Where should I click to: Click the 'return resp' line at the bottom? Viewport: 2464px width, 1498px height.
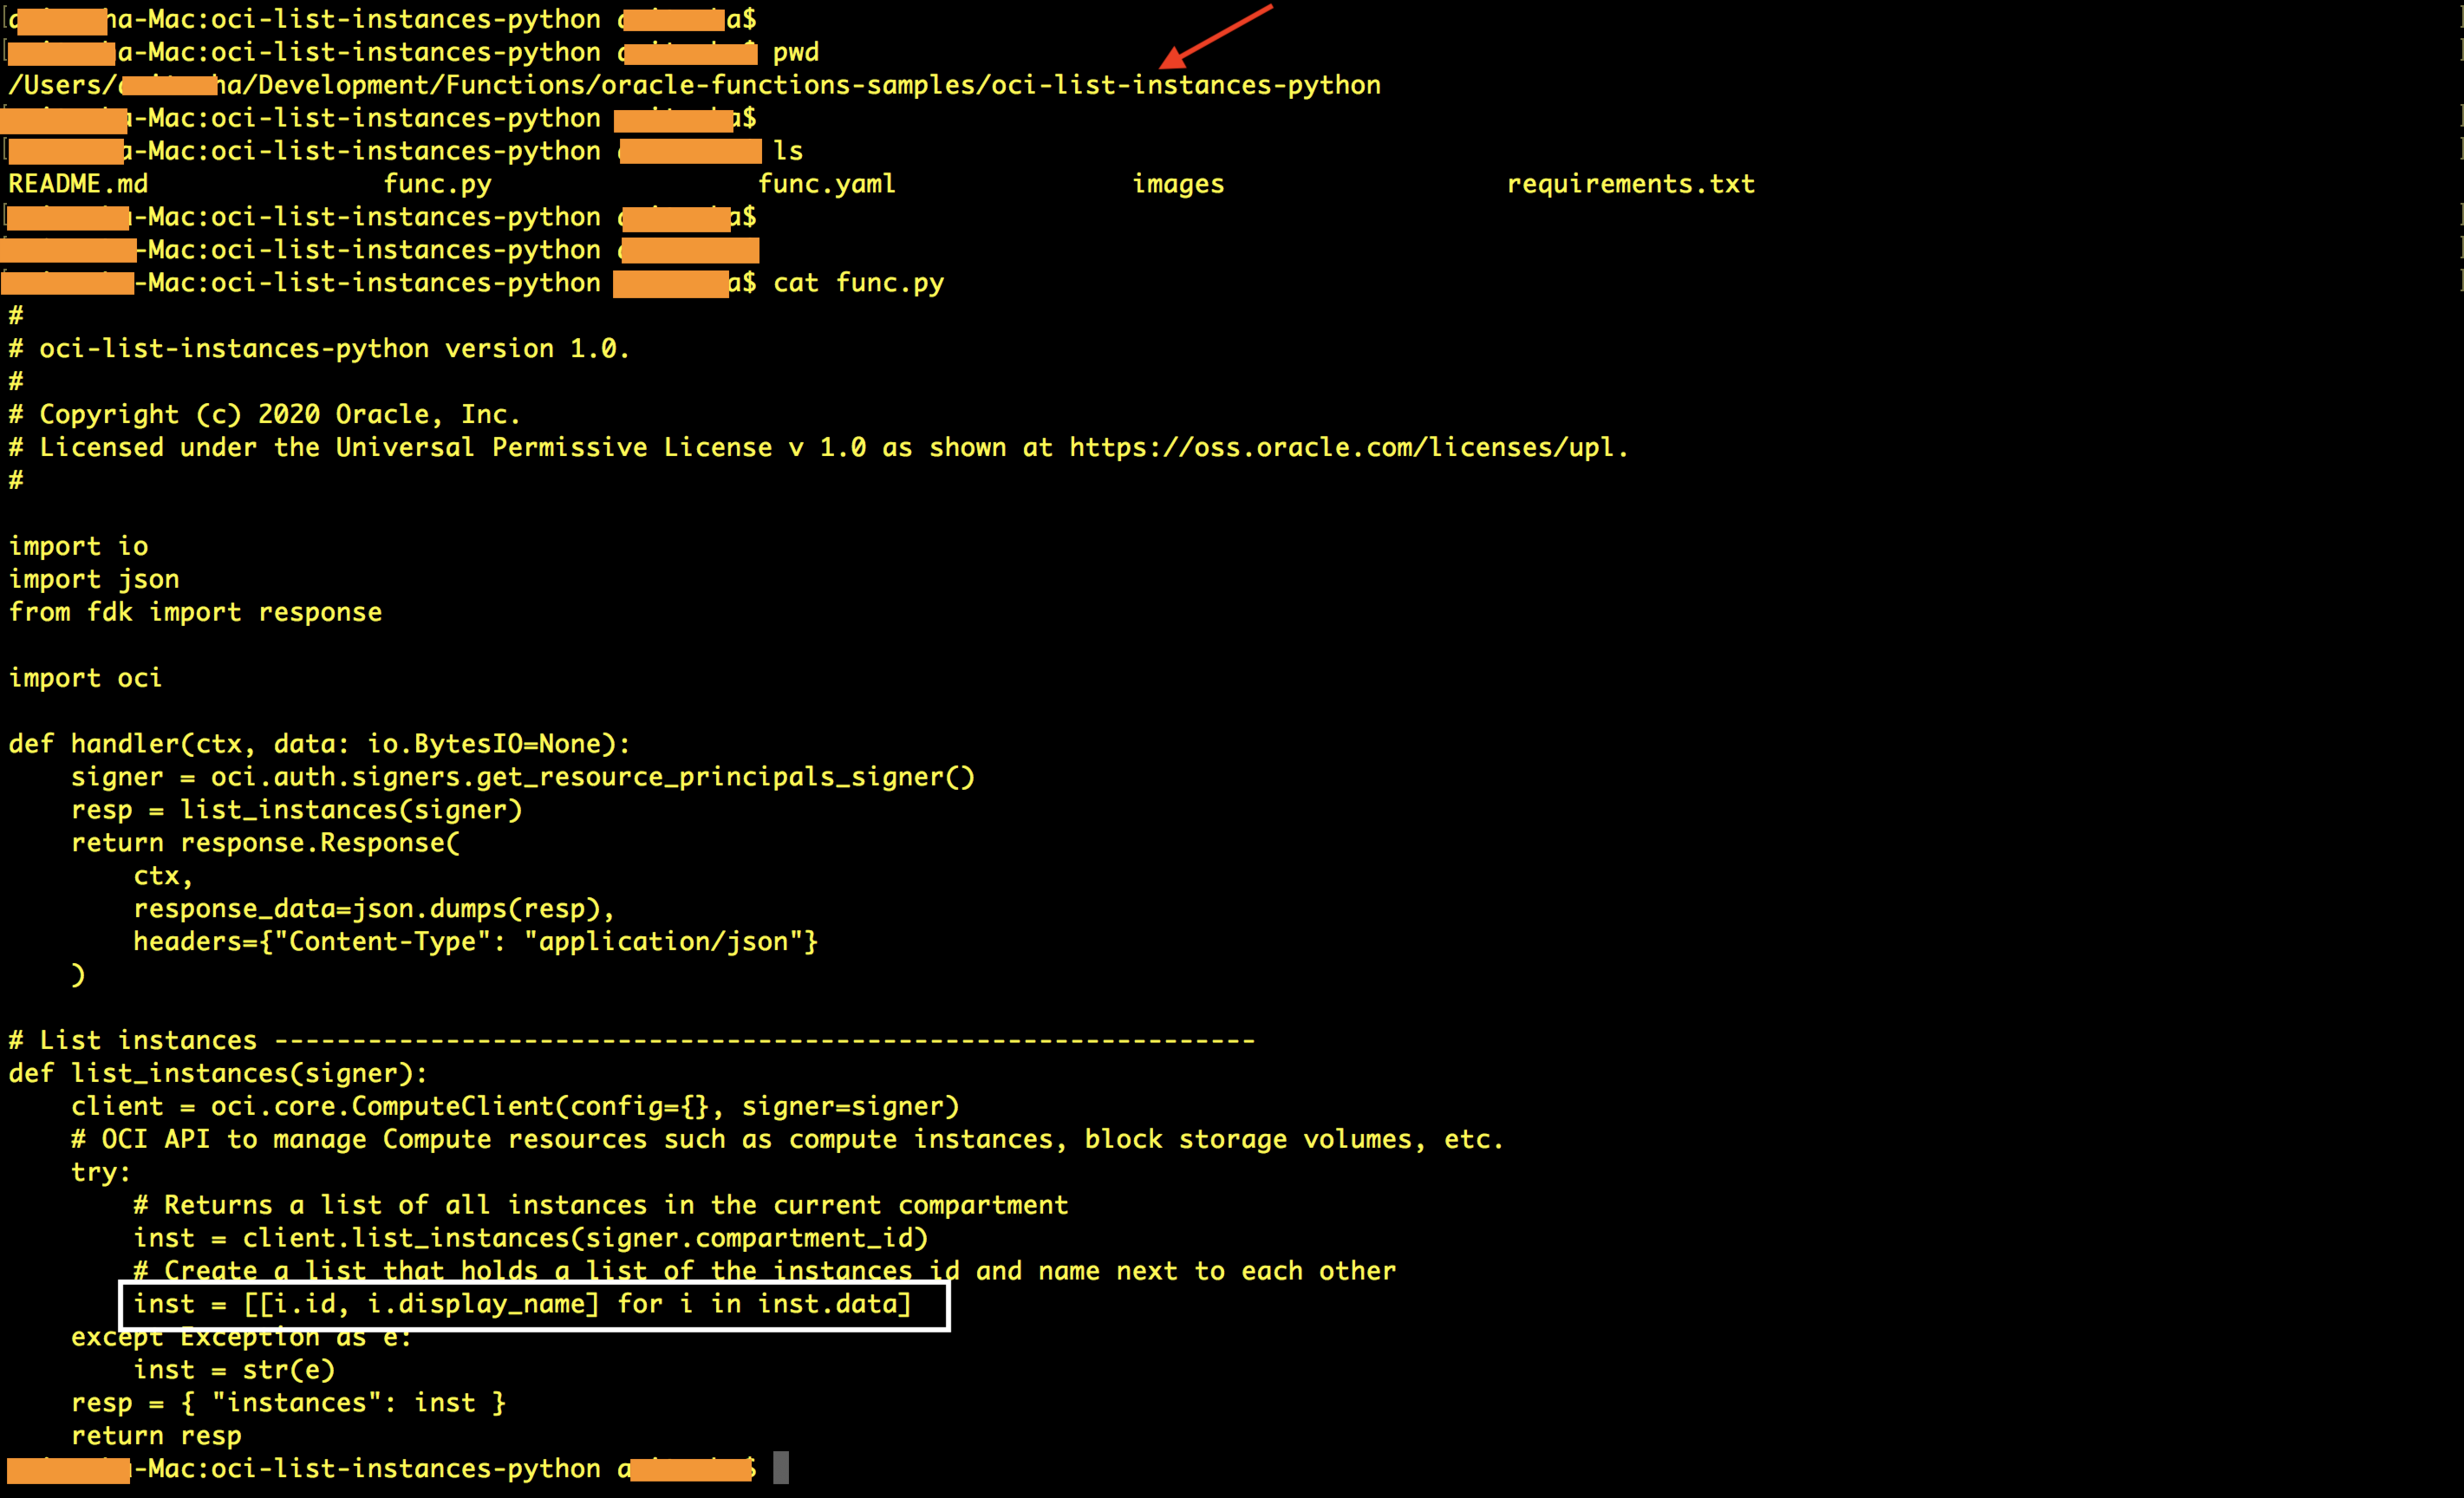[x=156, y=1436]
